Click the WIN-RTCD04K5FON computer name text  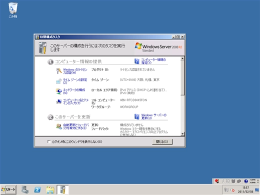tap(133, 100)
